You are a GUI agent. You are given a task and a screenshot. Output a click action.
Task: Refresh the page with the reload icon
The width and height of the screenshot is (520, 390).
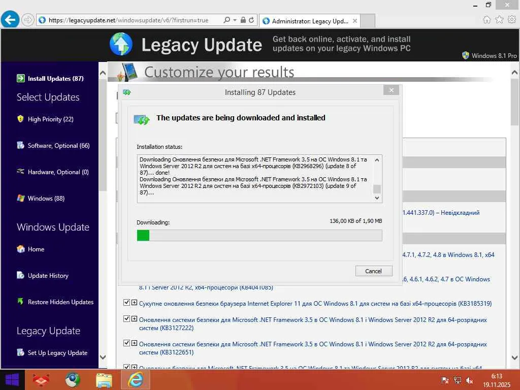click(251, 20)
